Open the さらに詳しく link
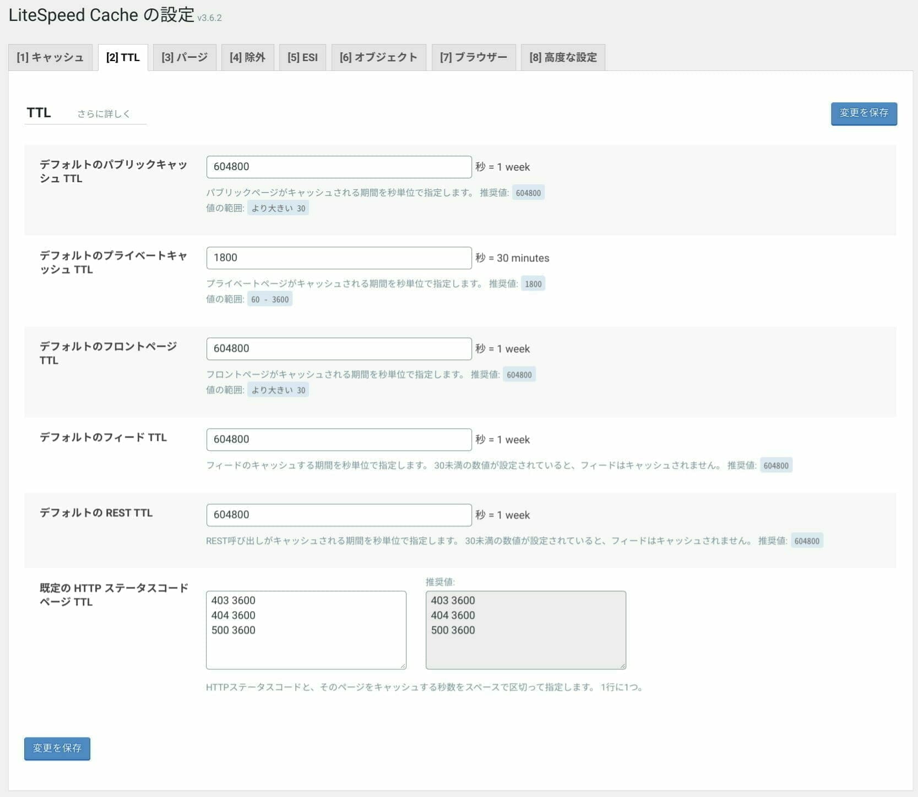The height and width of the screenshot is (797, 918). [104, 114]
